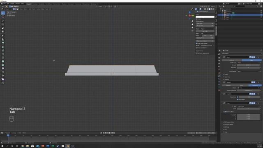Hide Camera with its eye icon

pos(261,13)
